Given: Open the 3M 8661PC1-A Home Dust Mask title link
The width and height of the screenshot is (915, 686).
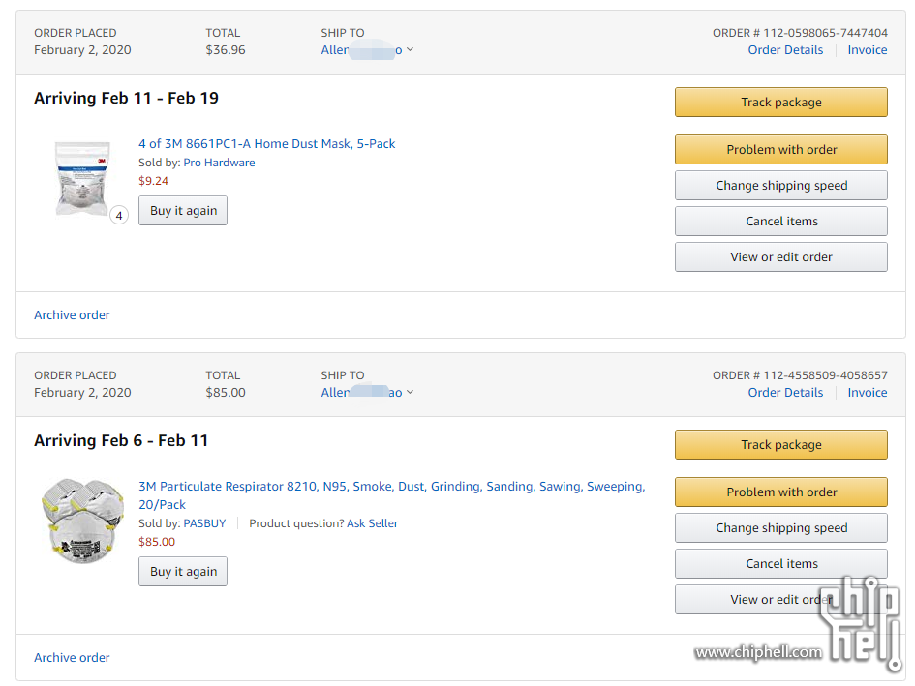Looking at the screenshot, I should pos(266,144).
